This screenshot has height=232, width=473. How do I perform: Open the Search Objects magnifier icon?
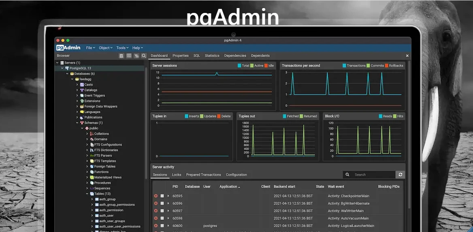pyautogui.click(x=144, y=56)
